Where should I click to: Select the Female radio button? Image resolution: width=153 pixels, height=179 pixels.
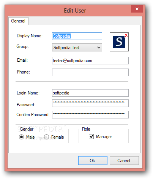[46, 137]
